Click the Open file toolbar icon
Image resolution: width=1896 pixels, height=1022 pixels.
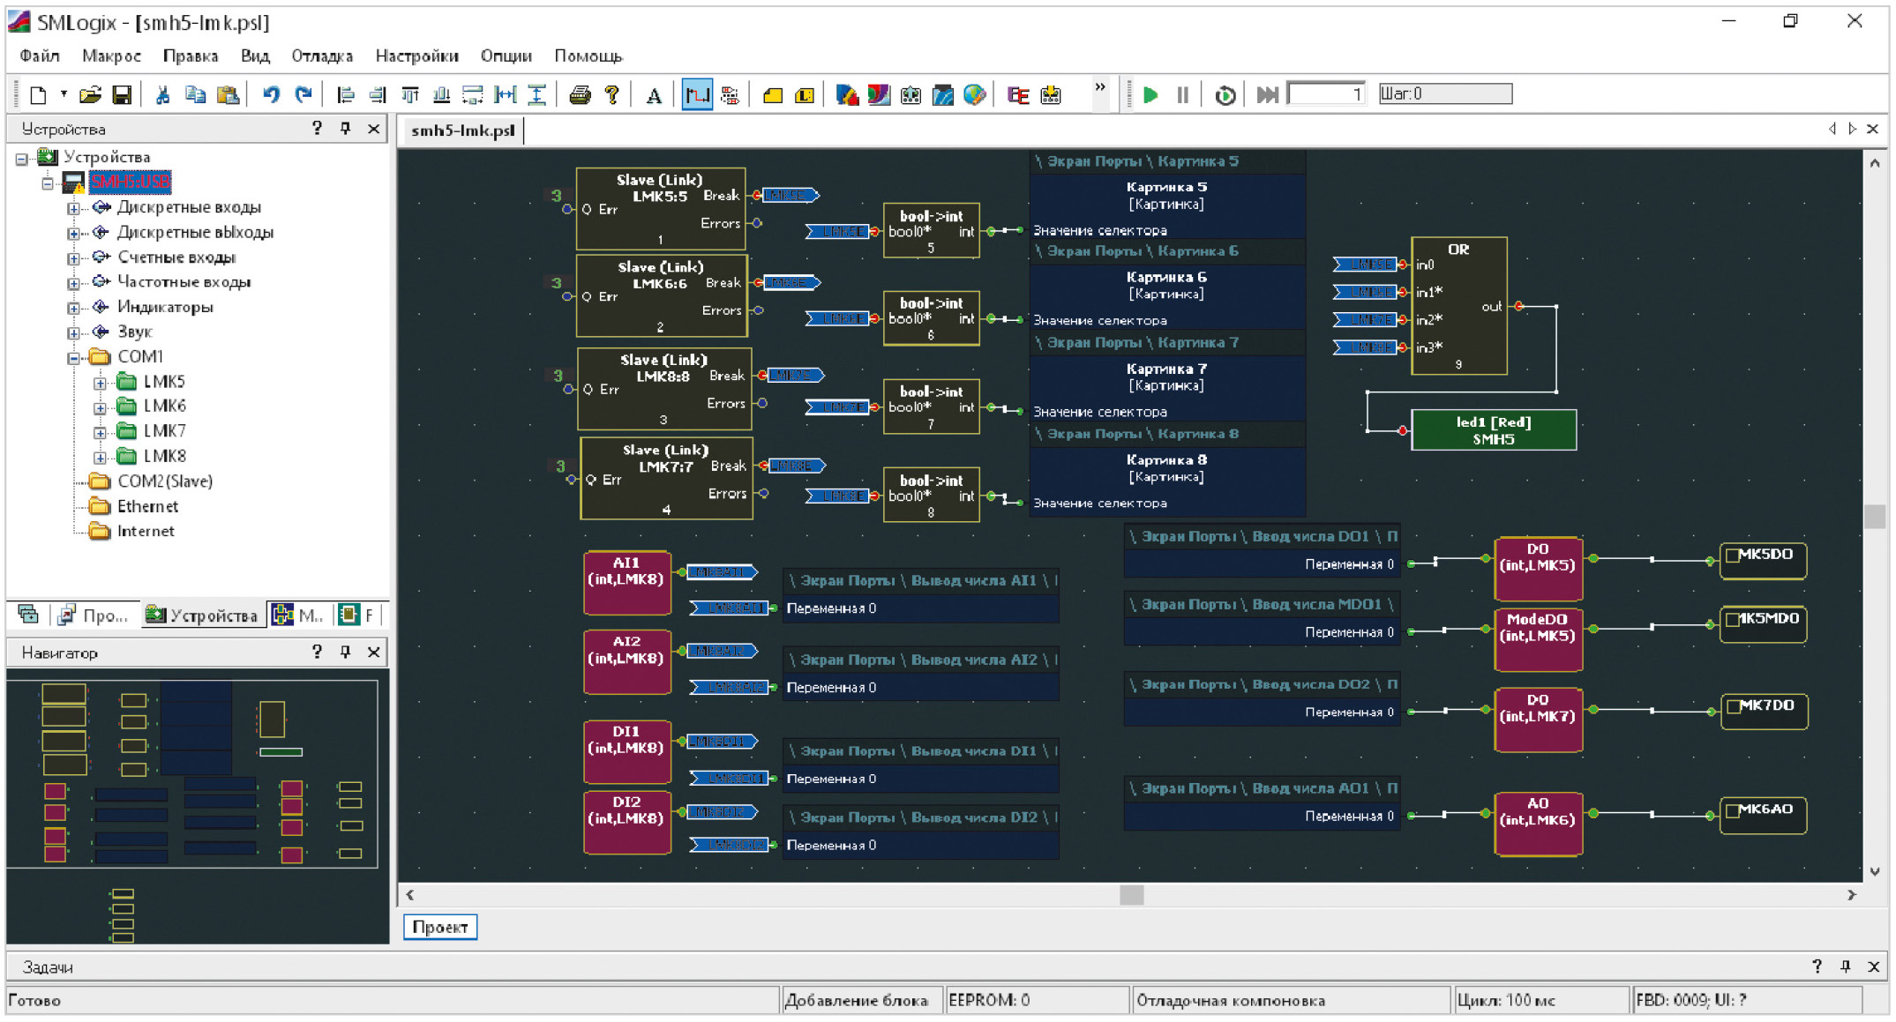point(90,94)
